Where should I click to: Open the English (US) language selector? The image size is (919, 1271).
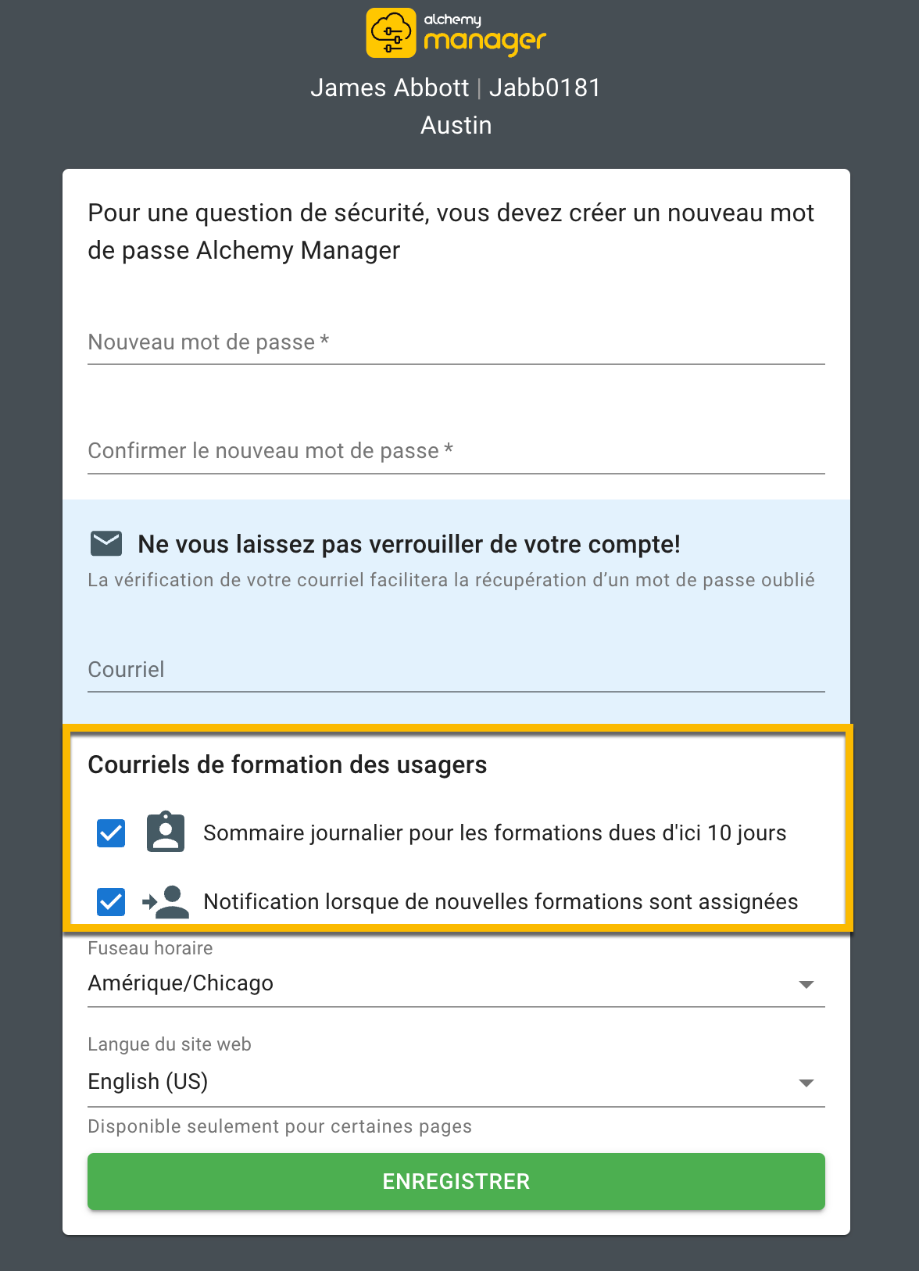pyautogui.click(x=456, y=1083)
